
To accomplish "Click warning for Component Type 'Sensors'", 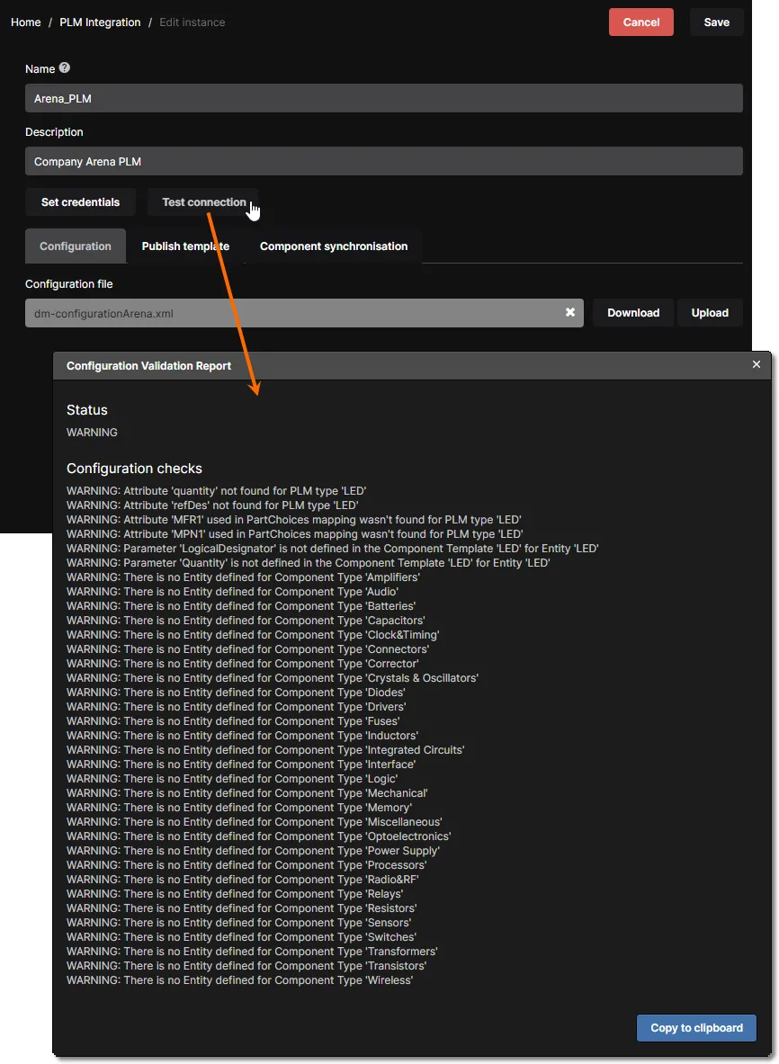I will 239,922.
